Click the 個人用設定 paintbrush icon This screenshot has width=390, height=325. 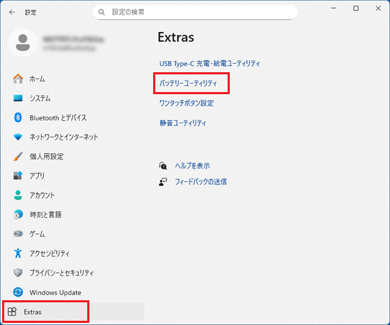[18, 156]
